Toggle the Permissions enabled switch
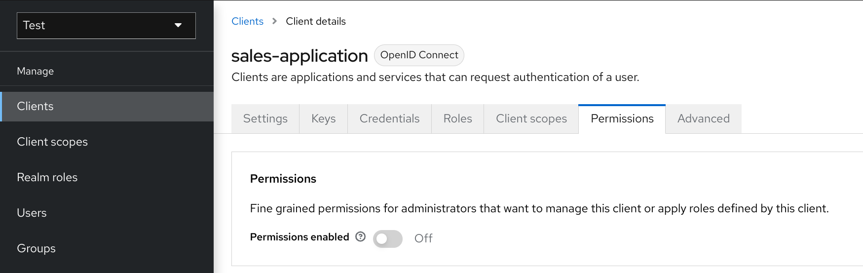Screen dimensions: 863x273 pyautogui.click(x=387, y=238)
